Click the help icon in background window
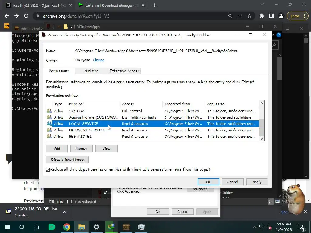The width and height of the screenshot is (311, 233). pos(279,35)
